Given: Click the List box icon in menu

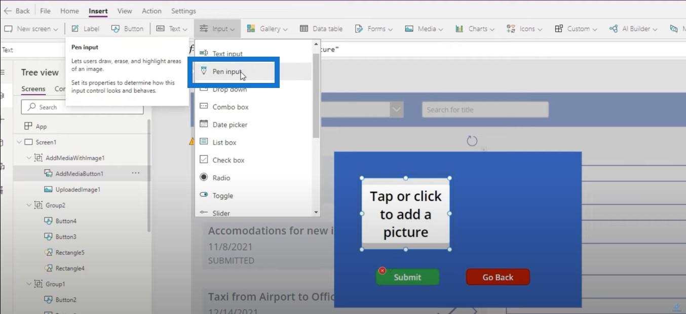Looking at the screenshot, I should coord(204,142).
